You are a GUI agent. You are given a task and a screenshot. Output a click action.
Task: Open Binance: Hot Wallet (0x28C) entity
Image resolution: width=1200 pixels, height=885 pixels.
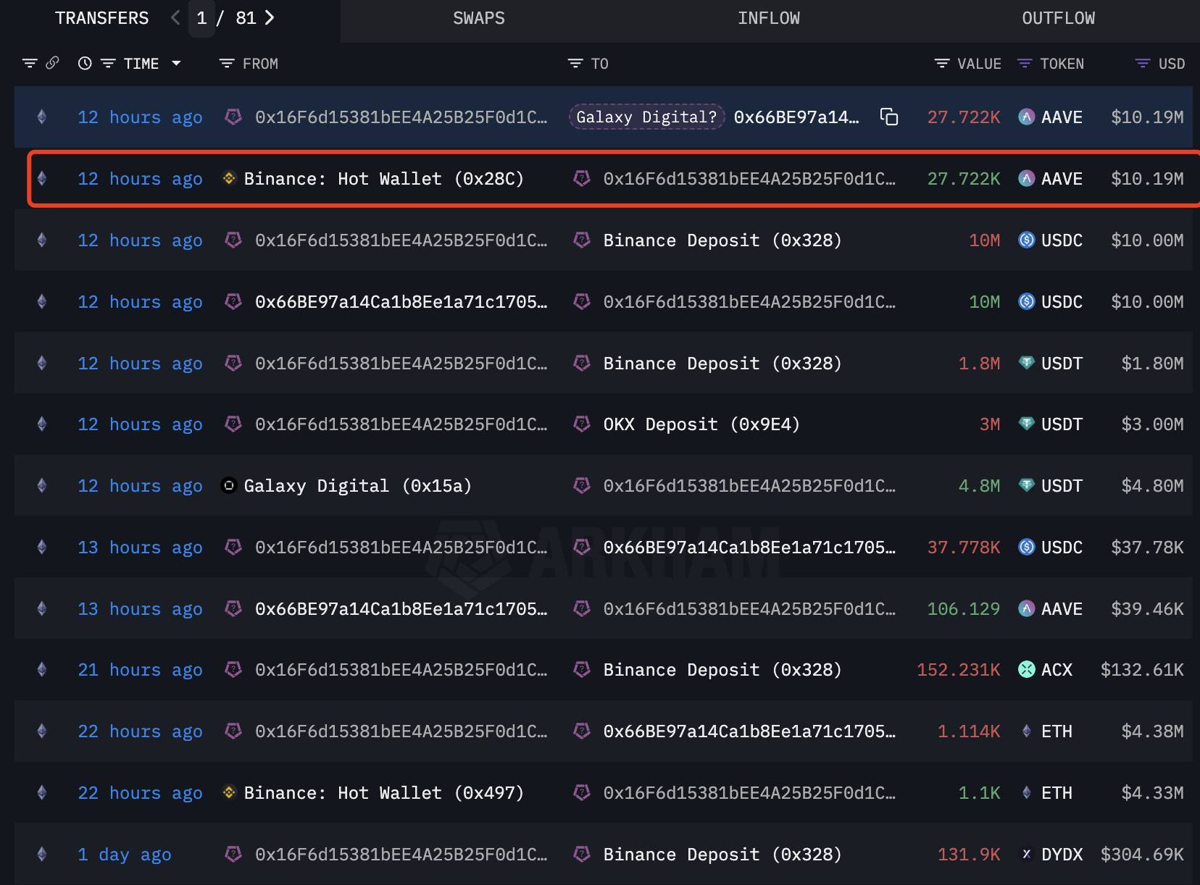[x=384, y=179]
